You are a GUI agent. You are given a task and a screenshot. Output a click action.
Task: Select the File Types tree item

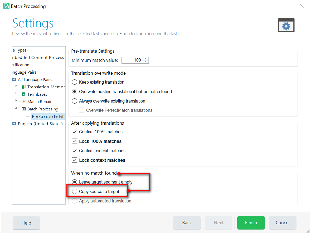click(20, 50)
